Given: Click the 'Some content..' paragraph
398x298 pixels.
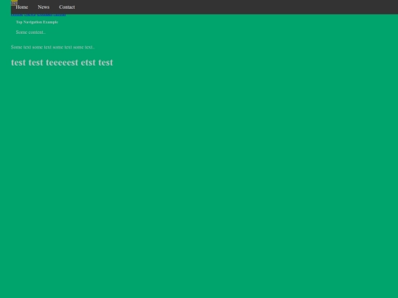Looking at the screenshot, I should [x=31, y=32].
